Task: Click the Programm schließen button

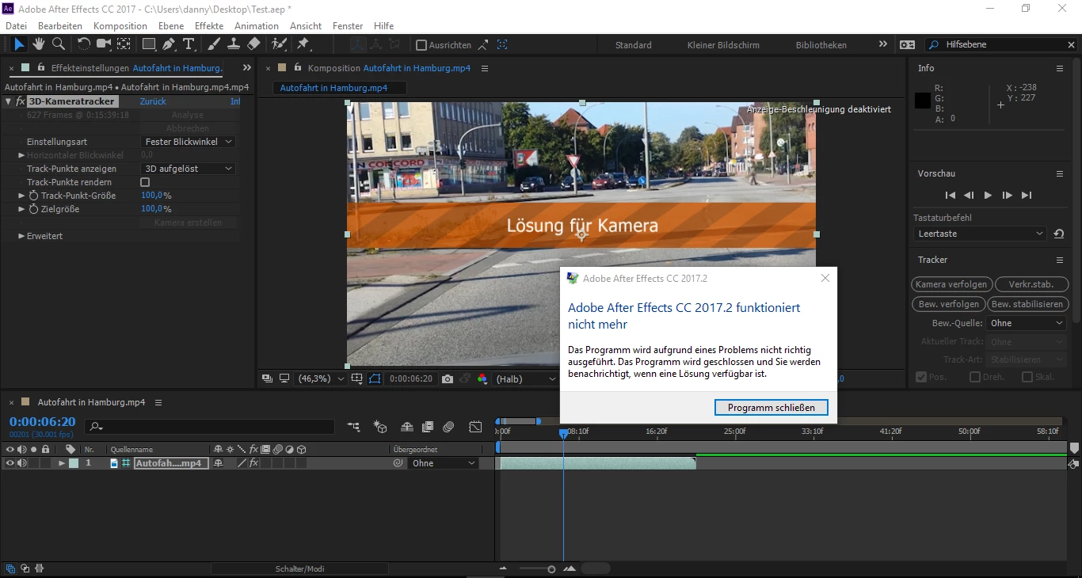Action: point(771,407)
